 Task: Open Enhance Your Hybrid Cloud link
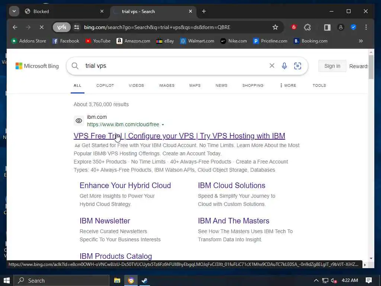125,185
